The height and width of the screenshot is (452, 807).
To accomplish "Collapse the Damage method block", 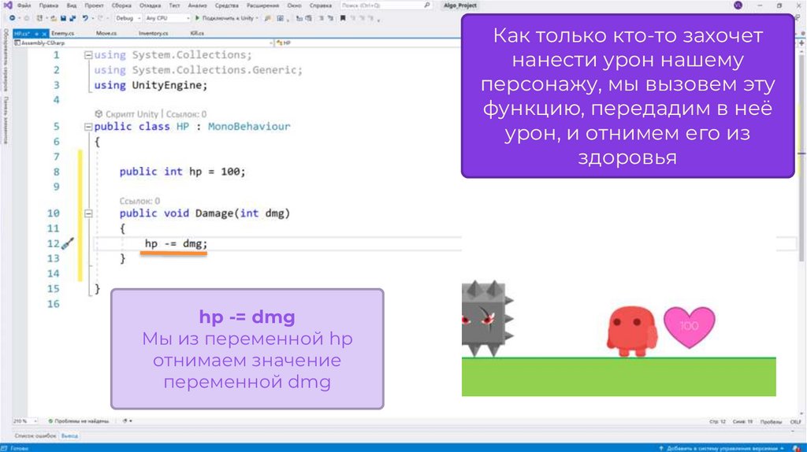I will [88, 213].
